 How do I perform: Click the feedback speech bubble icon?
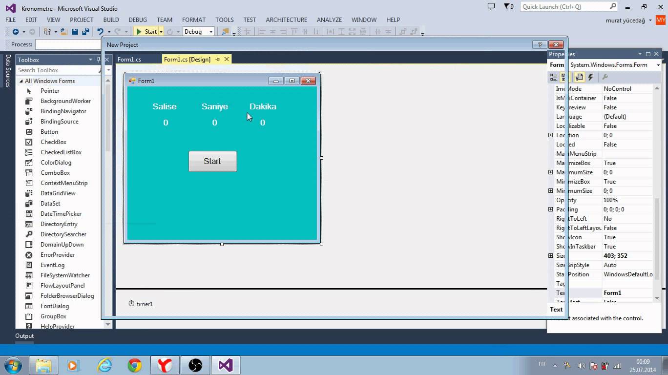[491, 7]
